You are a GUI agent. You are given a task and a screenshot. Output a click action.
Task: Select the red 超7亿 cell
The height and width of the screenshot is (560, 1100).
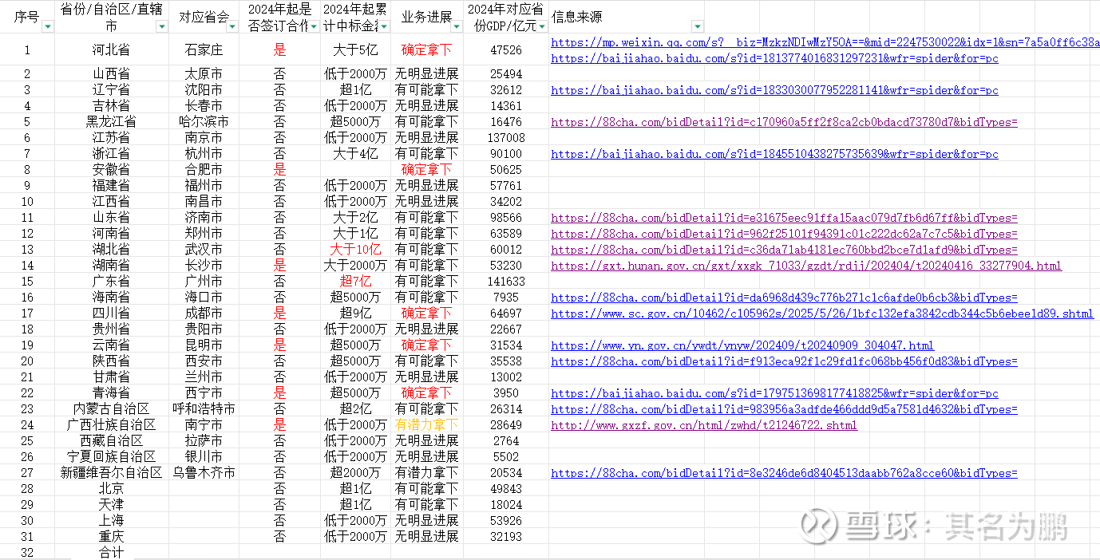click(355, 281)
